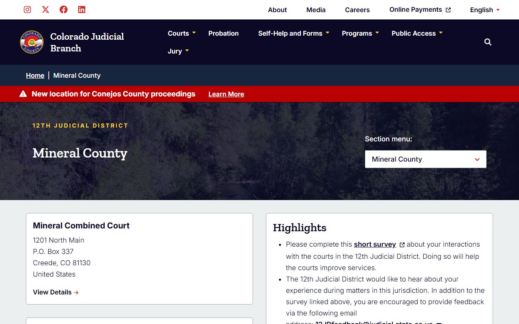Screen dimensions: 519x324
Task: Expand the Jury navigation menu
Action: point(178,51)
